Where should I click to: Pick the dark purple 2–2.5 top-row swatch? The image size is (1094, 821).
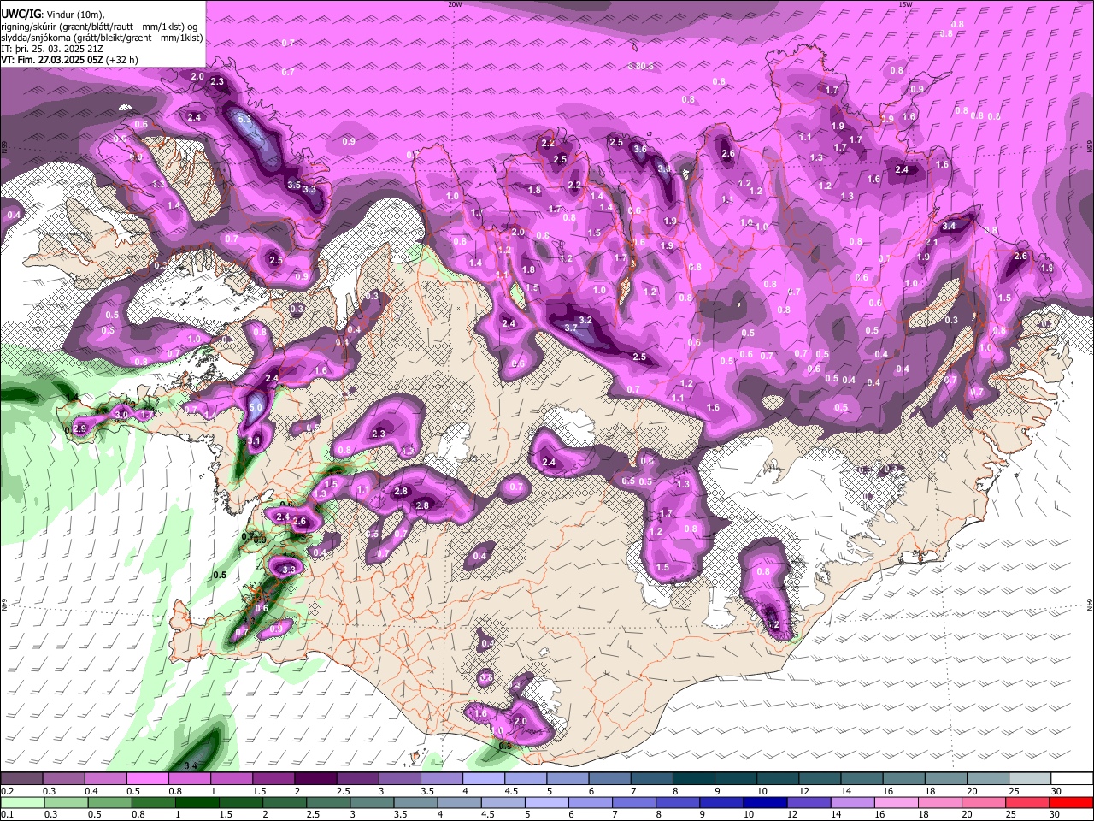coord(315,779)
